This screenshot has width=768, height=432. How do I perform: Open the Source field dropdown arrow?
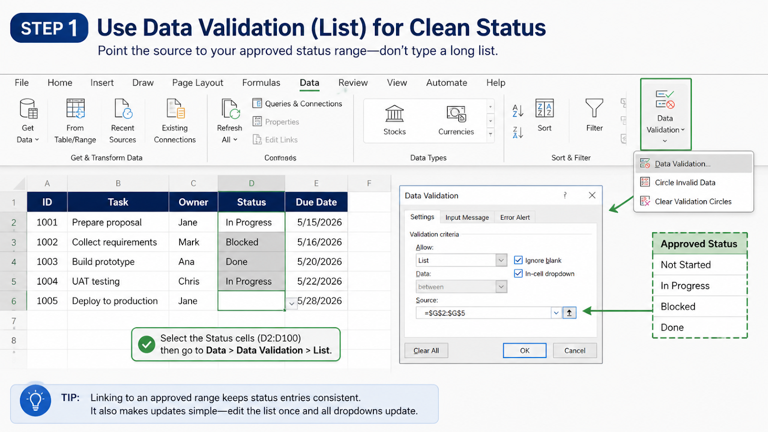(556, 313)
